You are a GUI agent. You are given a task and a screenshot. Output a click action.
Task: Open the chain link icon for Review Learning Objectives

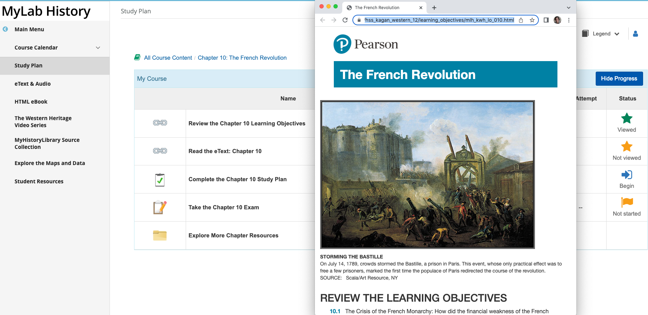[x=160, y=123]
